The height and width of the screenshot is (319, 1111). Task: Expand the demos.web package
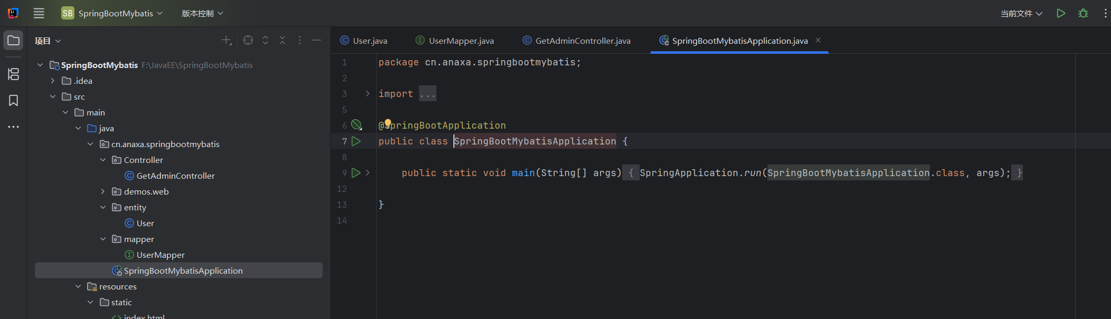point(103,191)
